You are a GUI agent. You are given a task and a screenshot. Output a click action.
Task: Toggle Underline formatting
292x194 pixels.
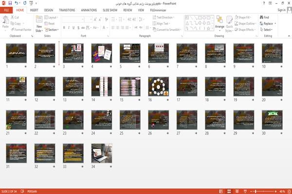(x=73, y=28)
